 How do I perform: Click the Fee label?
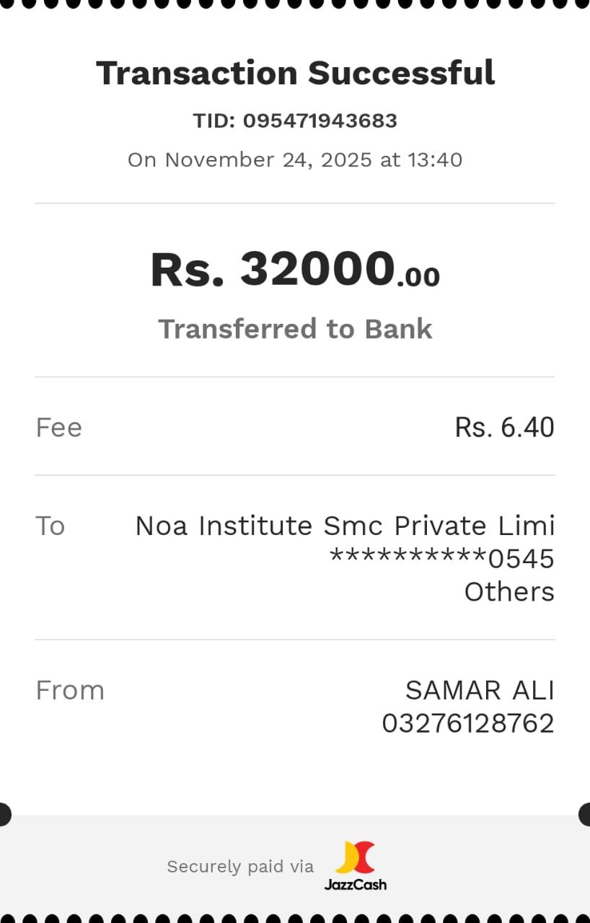point(58,428)
